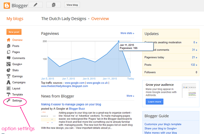The image size is (204, 134).
Task: Open the Layout sidebar item
Action: pos(16,88)
